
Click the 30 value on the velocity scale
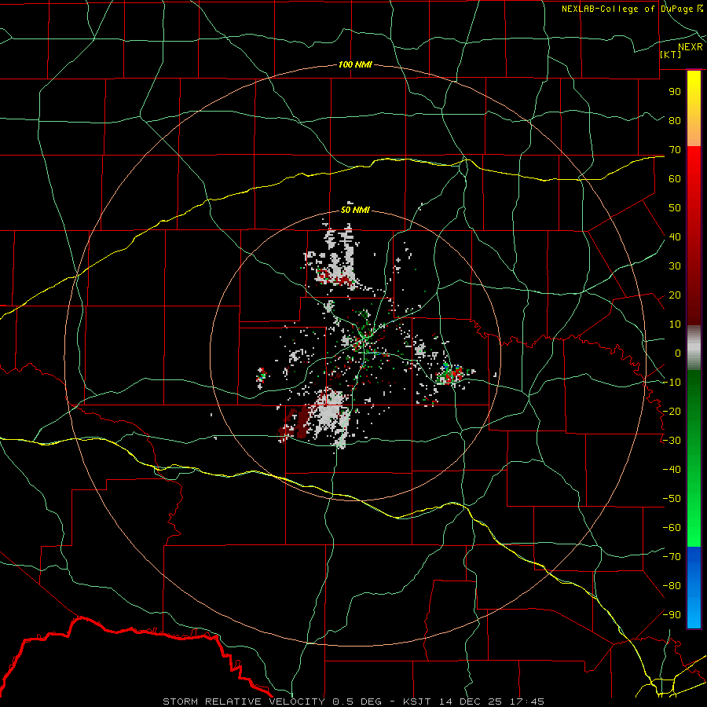click(675, 266)
